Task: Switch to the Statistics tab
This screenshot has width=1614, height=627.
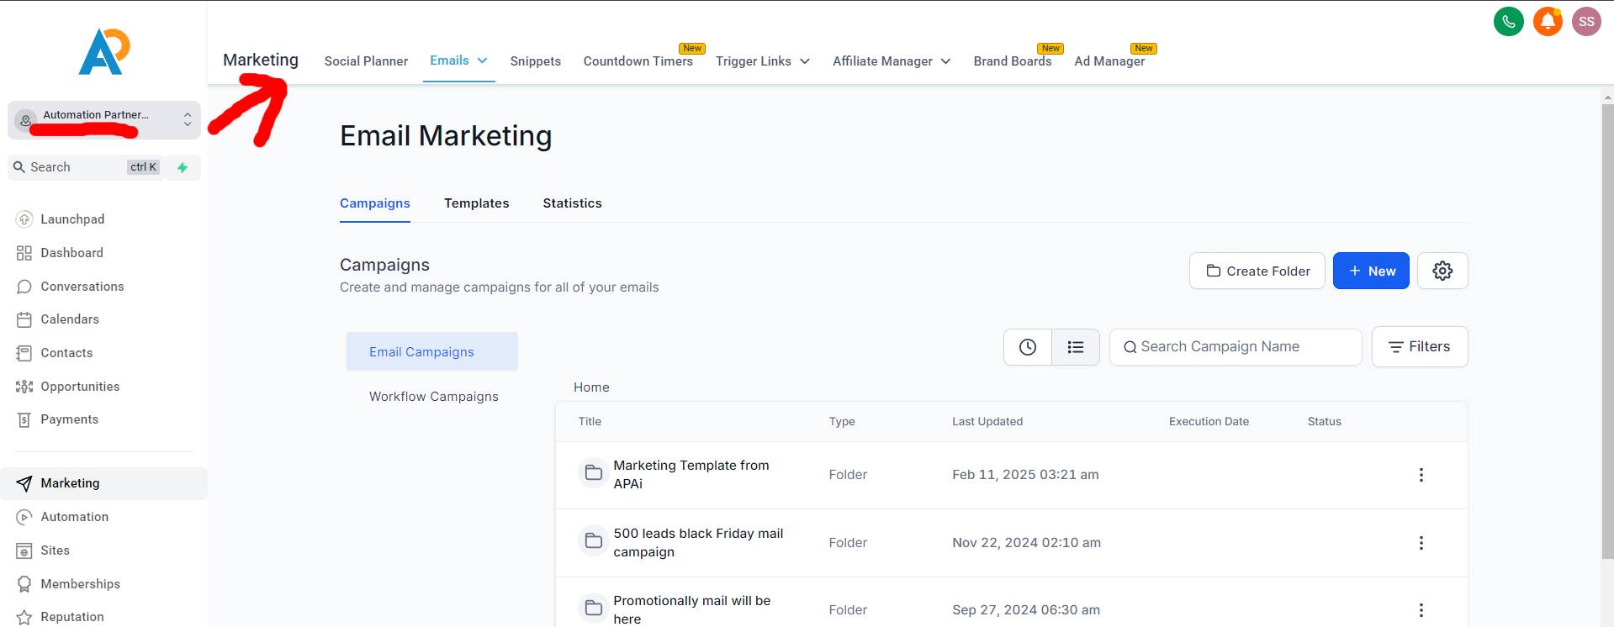Action: point(572,203)
